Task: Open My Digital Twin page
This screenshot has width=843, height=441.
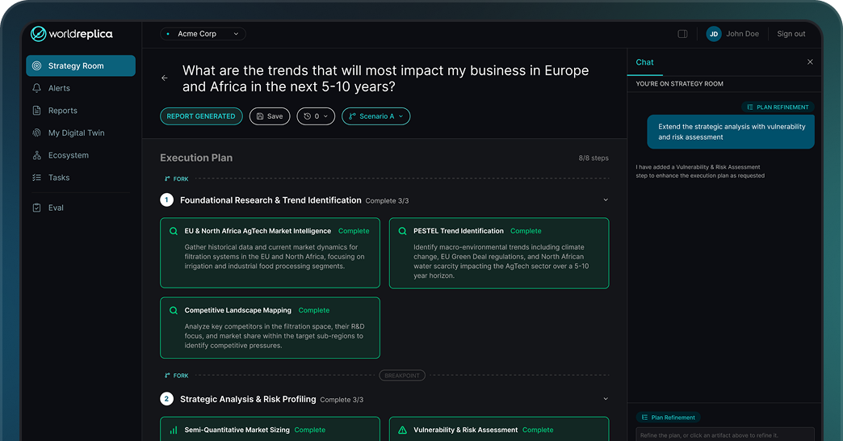Action: [77, 132]
